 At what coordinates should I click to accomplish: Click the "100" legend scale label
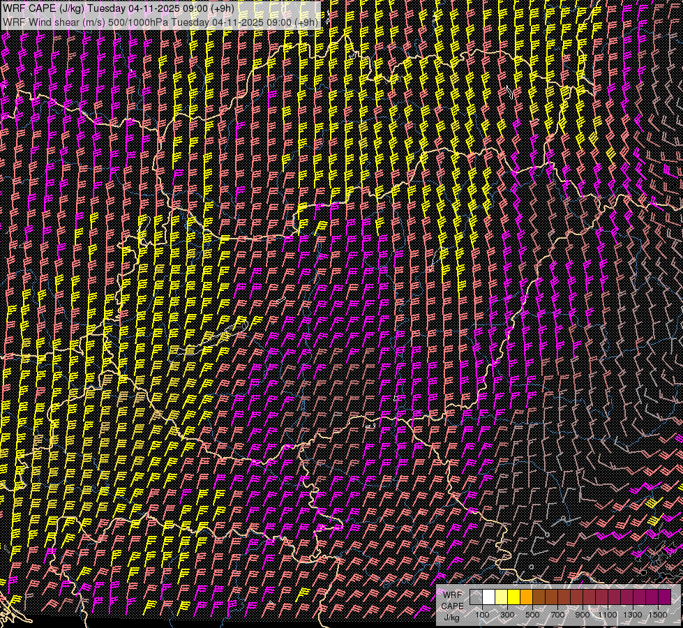coord(482,614)
